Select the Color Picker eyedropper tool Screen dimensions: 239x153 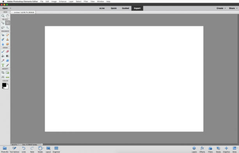[3, 60]
